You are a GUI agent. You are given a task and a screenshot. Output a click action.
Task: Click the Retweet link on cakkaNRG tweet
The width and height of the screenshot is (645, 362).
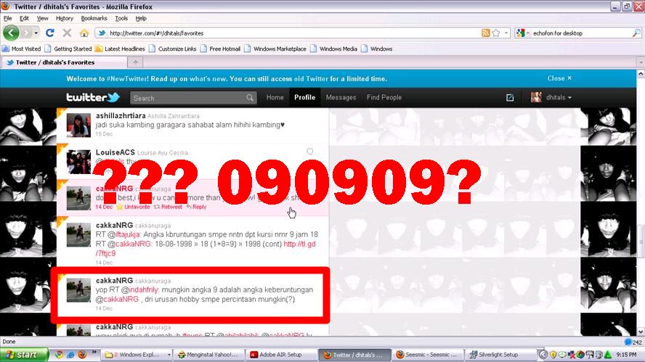(168, 207)
